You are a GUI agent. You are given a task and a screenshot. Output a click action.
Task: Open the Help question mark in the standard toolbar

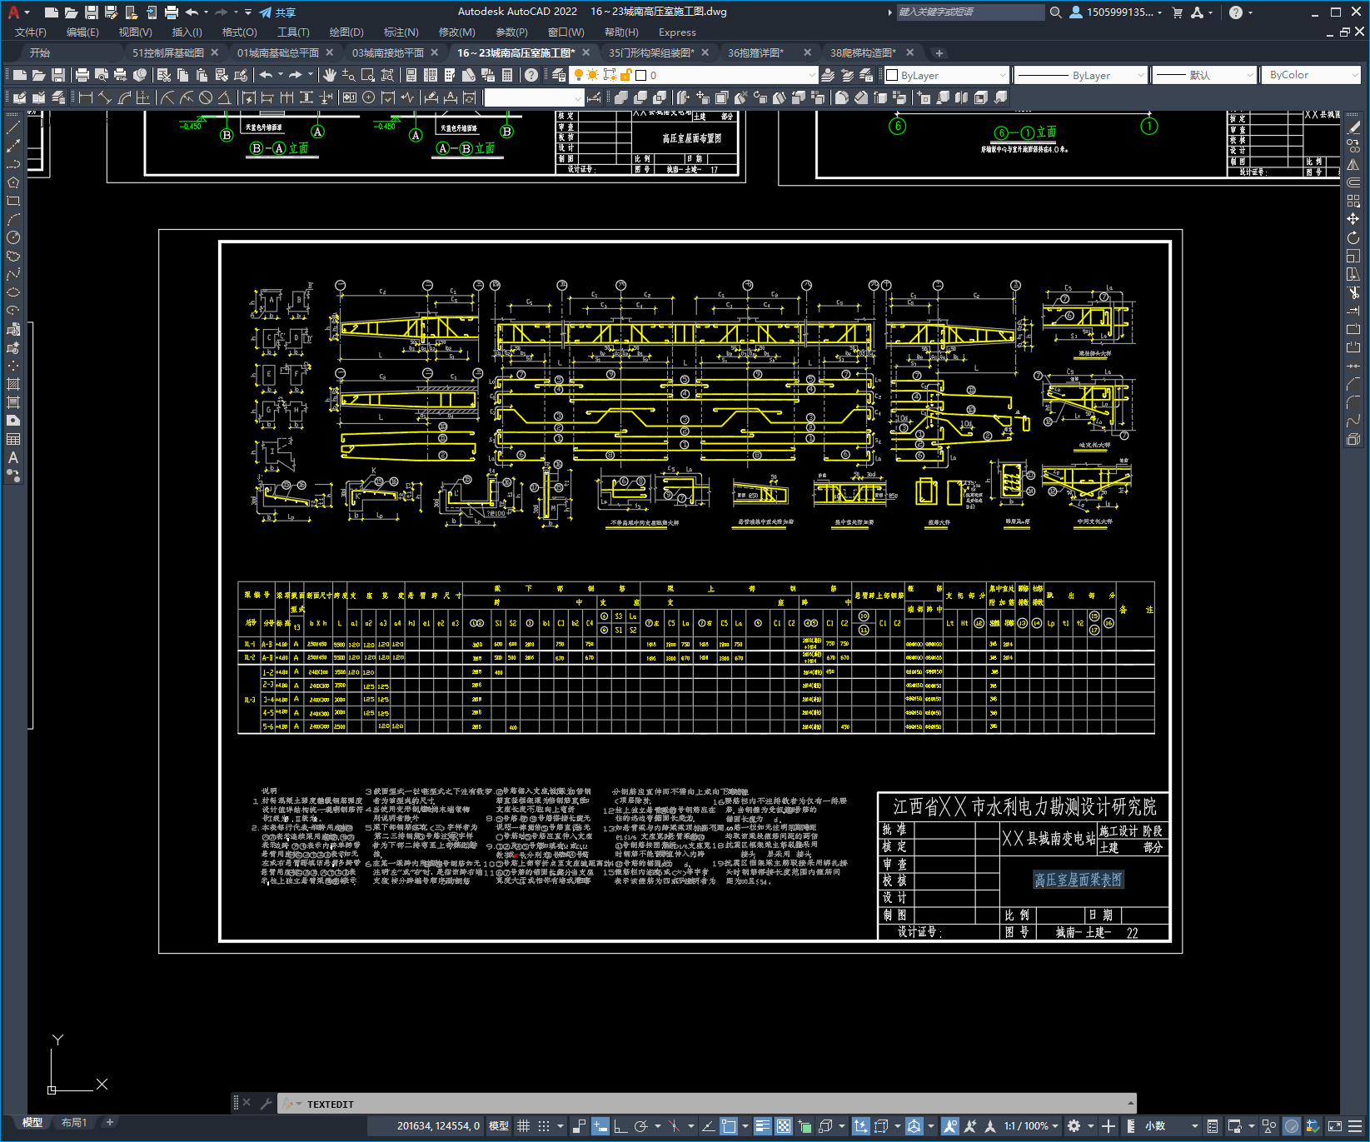point(531,75)
